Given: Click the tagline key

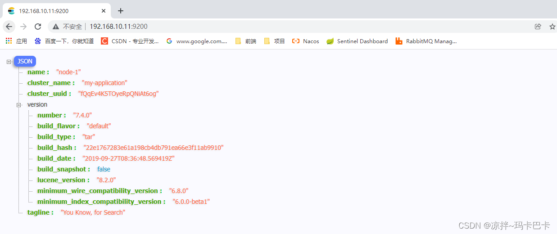Looking at the screenshot, I should point(41,212).
